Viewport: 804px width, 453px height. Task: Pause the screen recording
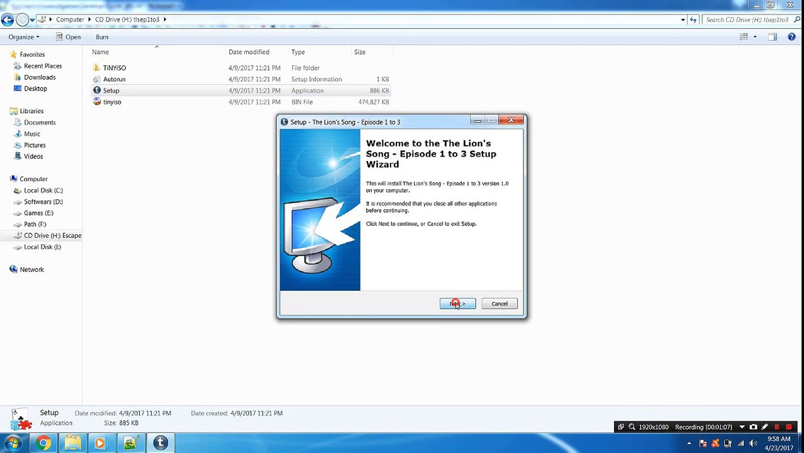click(777, 427)
